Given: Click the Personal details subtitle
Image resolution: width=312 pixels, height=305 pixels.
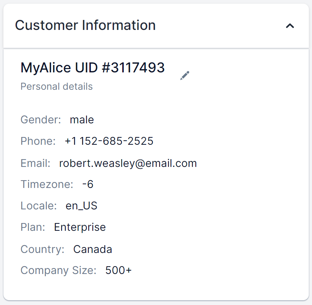Looking at the screenshot, I should [x=56, y=86].
